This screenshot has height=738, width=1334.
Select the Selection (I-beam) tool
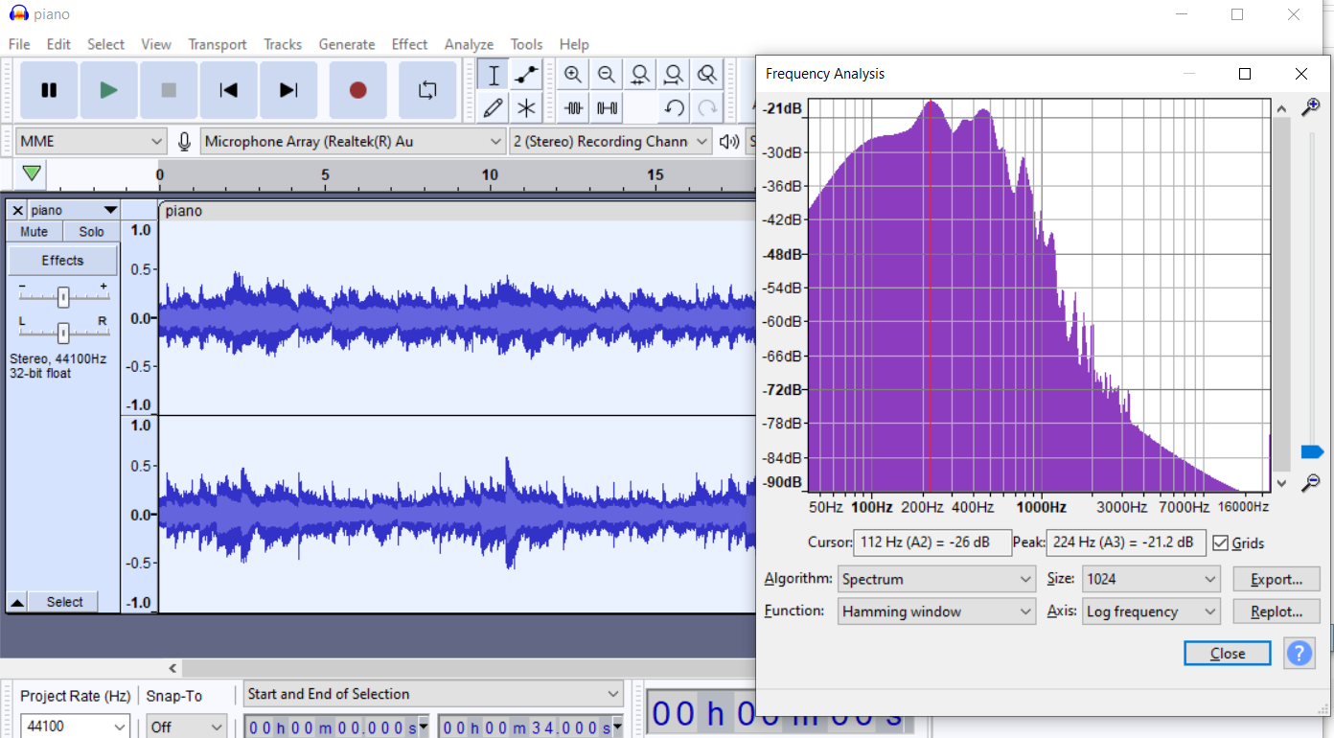tap(493, 75)
